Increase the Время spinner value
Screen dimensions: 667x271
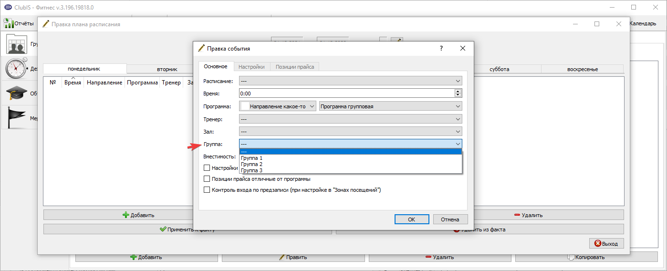click(x=459, y=92)
